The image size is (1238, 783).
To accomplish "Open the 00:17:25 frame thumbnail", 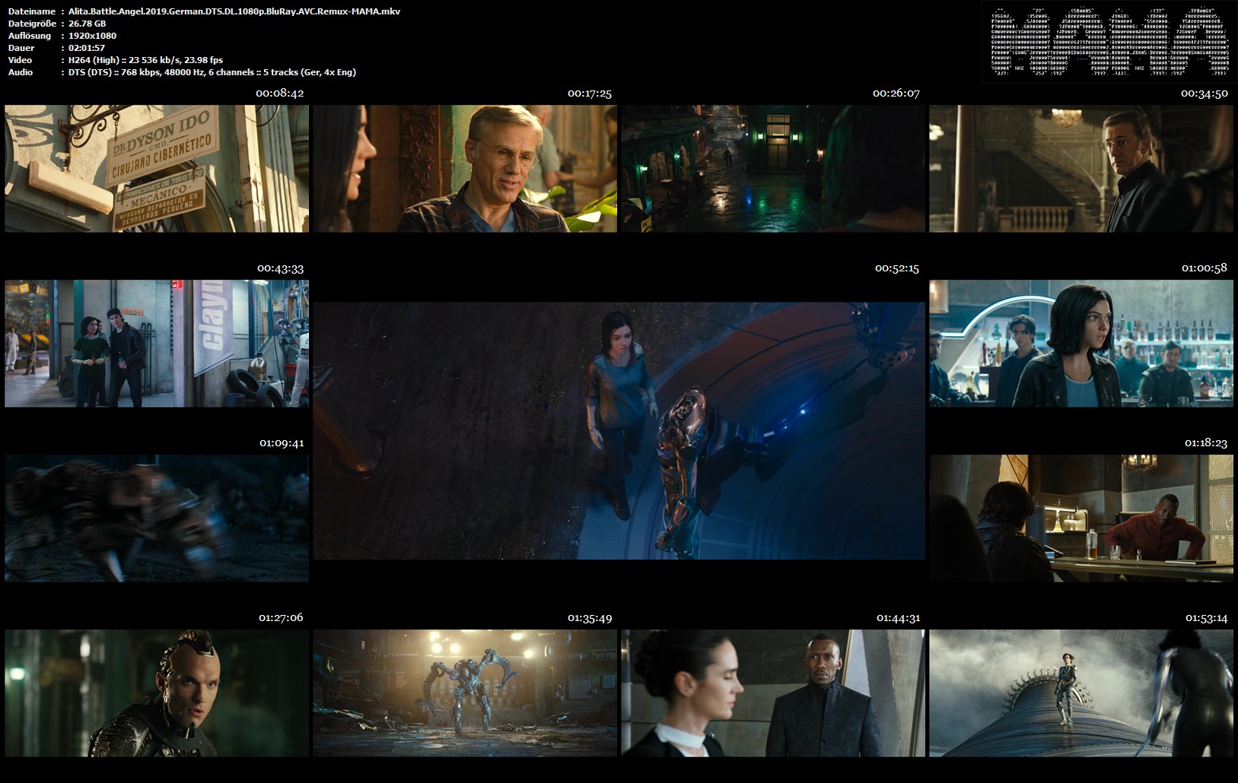I will coord(465,168).
